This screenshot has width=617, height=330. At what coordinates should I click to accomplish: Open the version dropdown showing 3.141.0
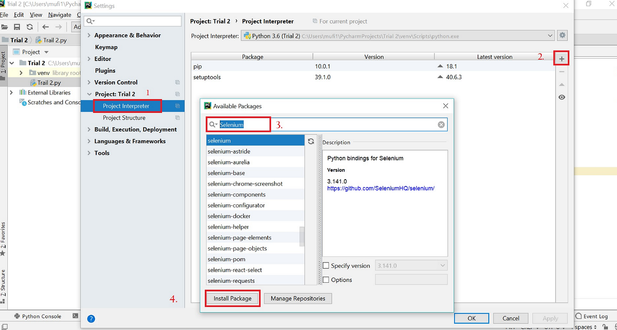pyautogui.click(x=443, y=265)
